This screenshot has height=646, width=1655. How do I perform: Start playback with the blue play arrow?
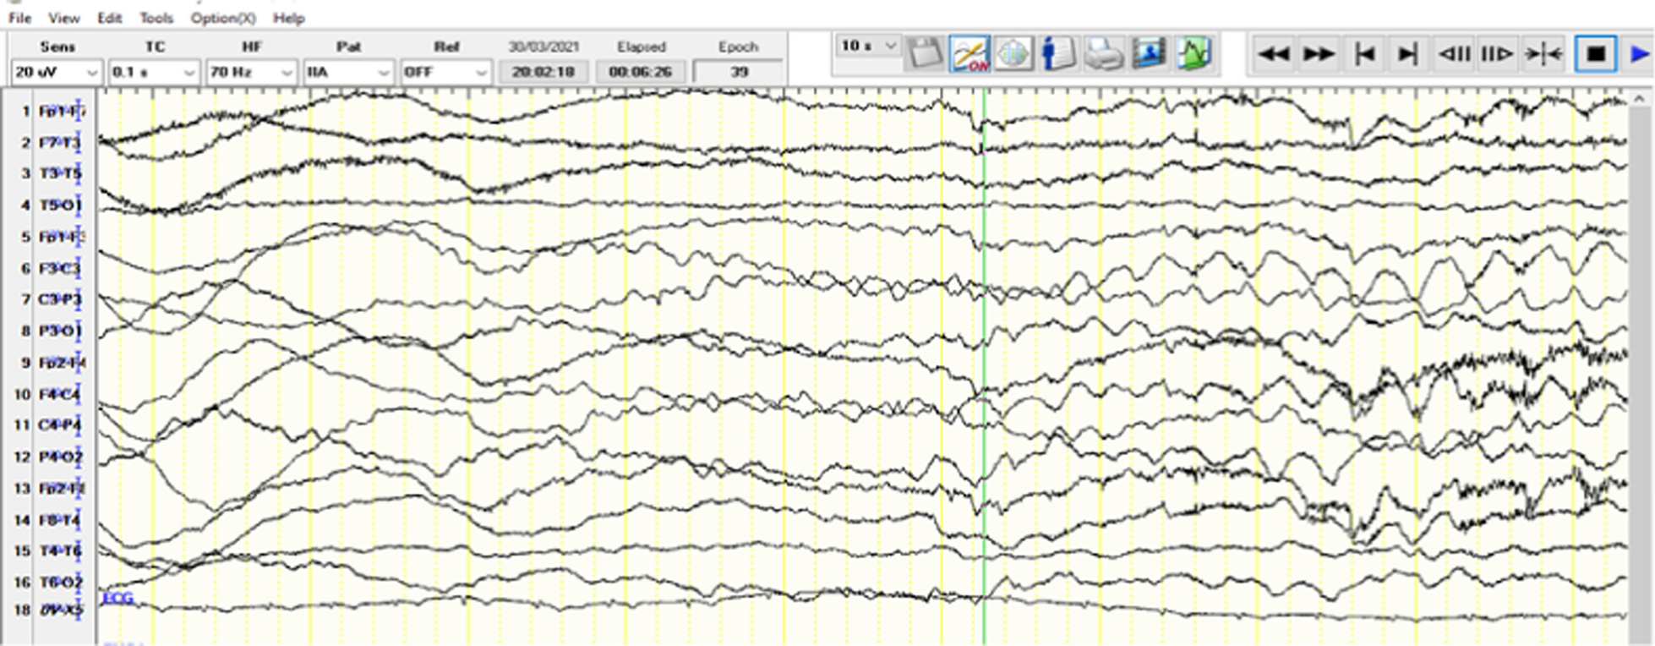tap(1639, 55)
